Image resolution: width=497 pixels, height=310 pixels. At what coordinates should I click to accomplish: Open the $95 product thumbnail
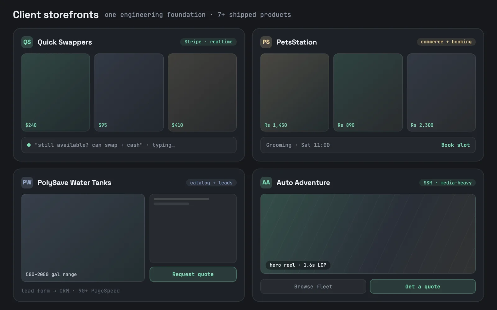[129, 92]
